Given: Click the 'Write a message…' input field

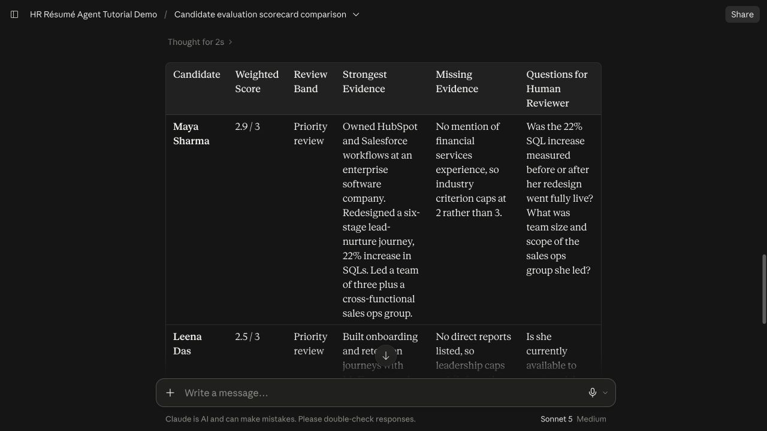Looking at the screenshot, I should pos(382,393).
